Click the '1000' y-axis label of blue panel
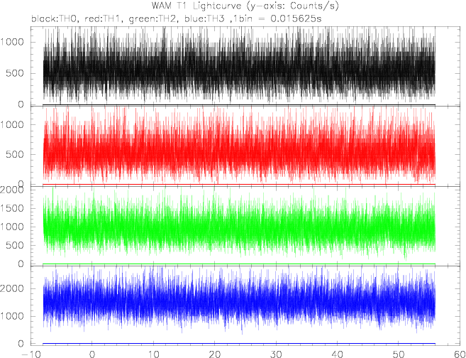The image size is (466, 358). (x=12, y=316)
